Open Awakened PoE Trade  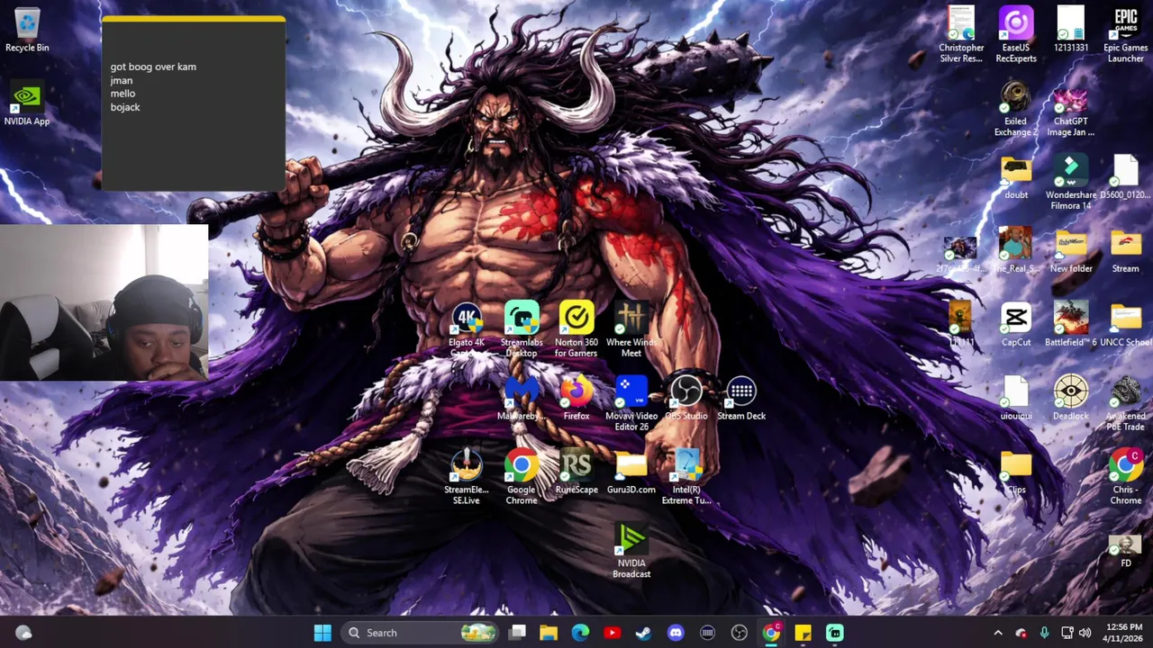tap(1126, 403)
